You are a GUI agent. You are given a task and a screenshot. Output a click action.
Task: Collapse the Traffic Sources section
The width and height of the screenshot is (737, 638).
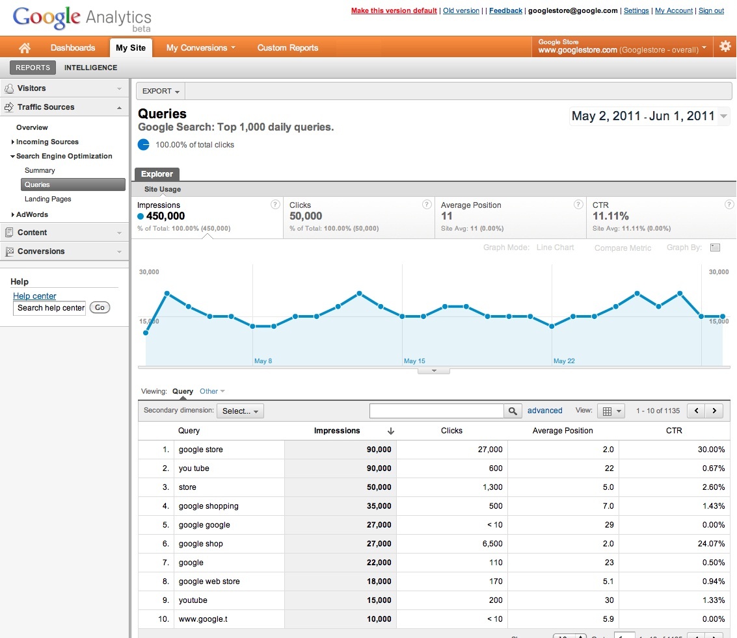point(120,107)
